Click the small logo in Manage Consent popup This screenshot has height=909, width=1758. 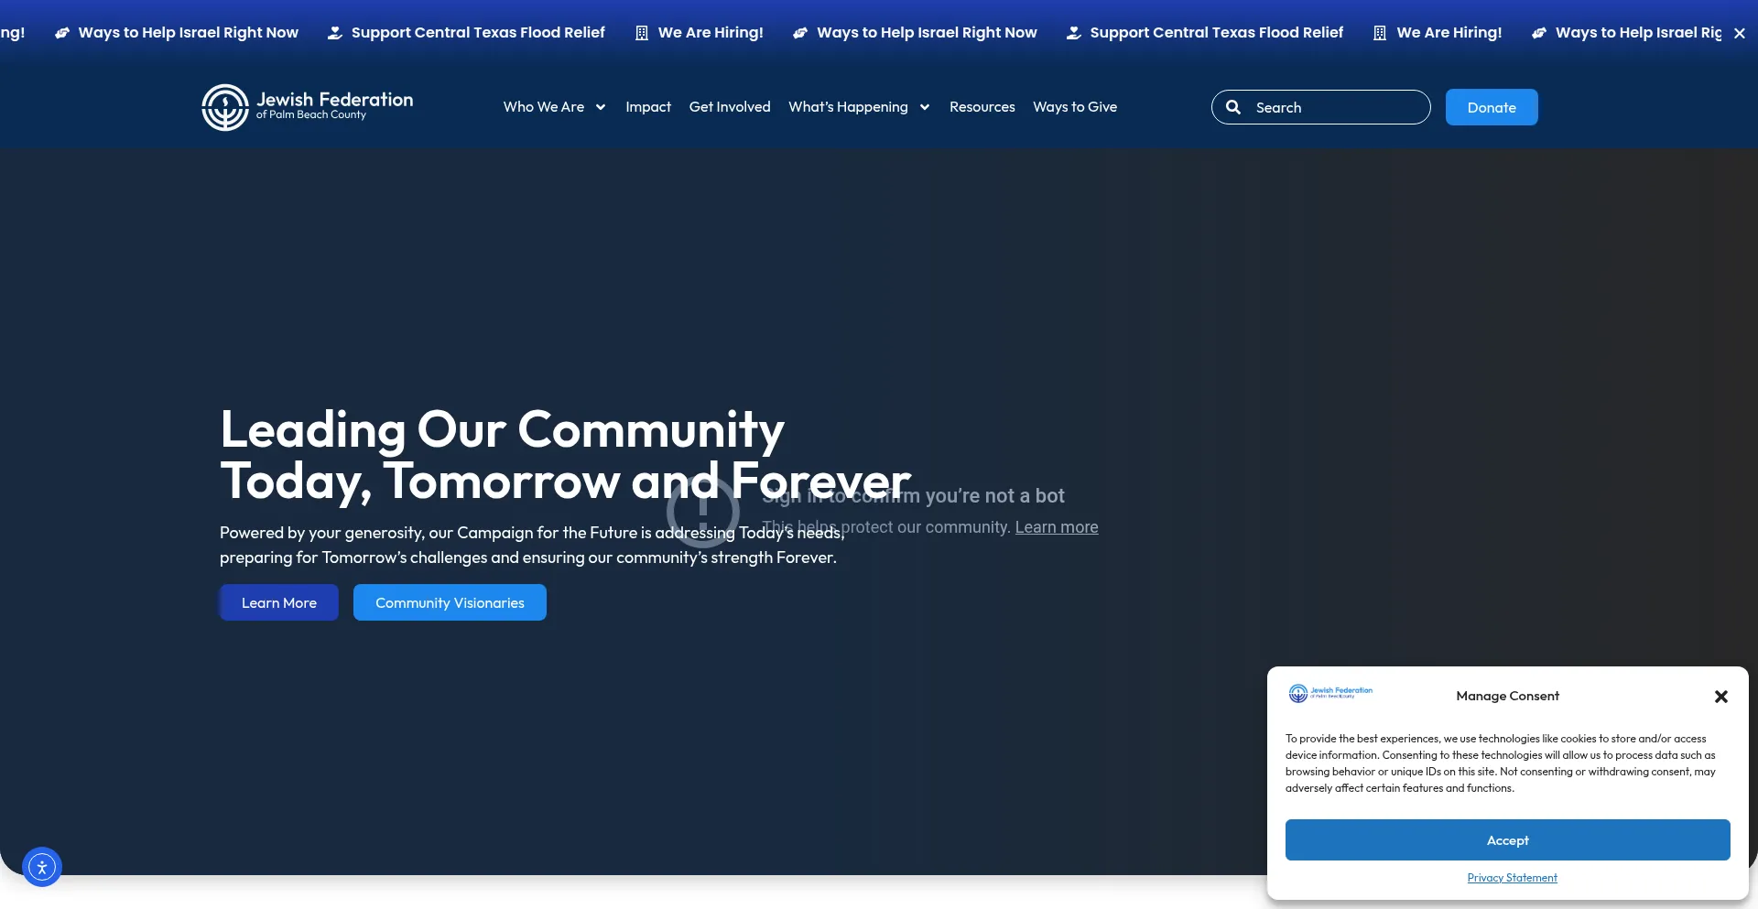pos(1330,693)
